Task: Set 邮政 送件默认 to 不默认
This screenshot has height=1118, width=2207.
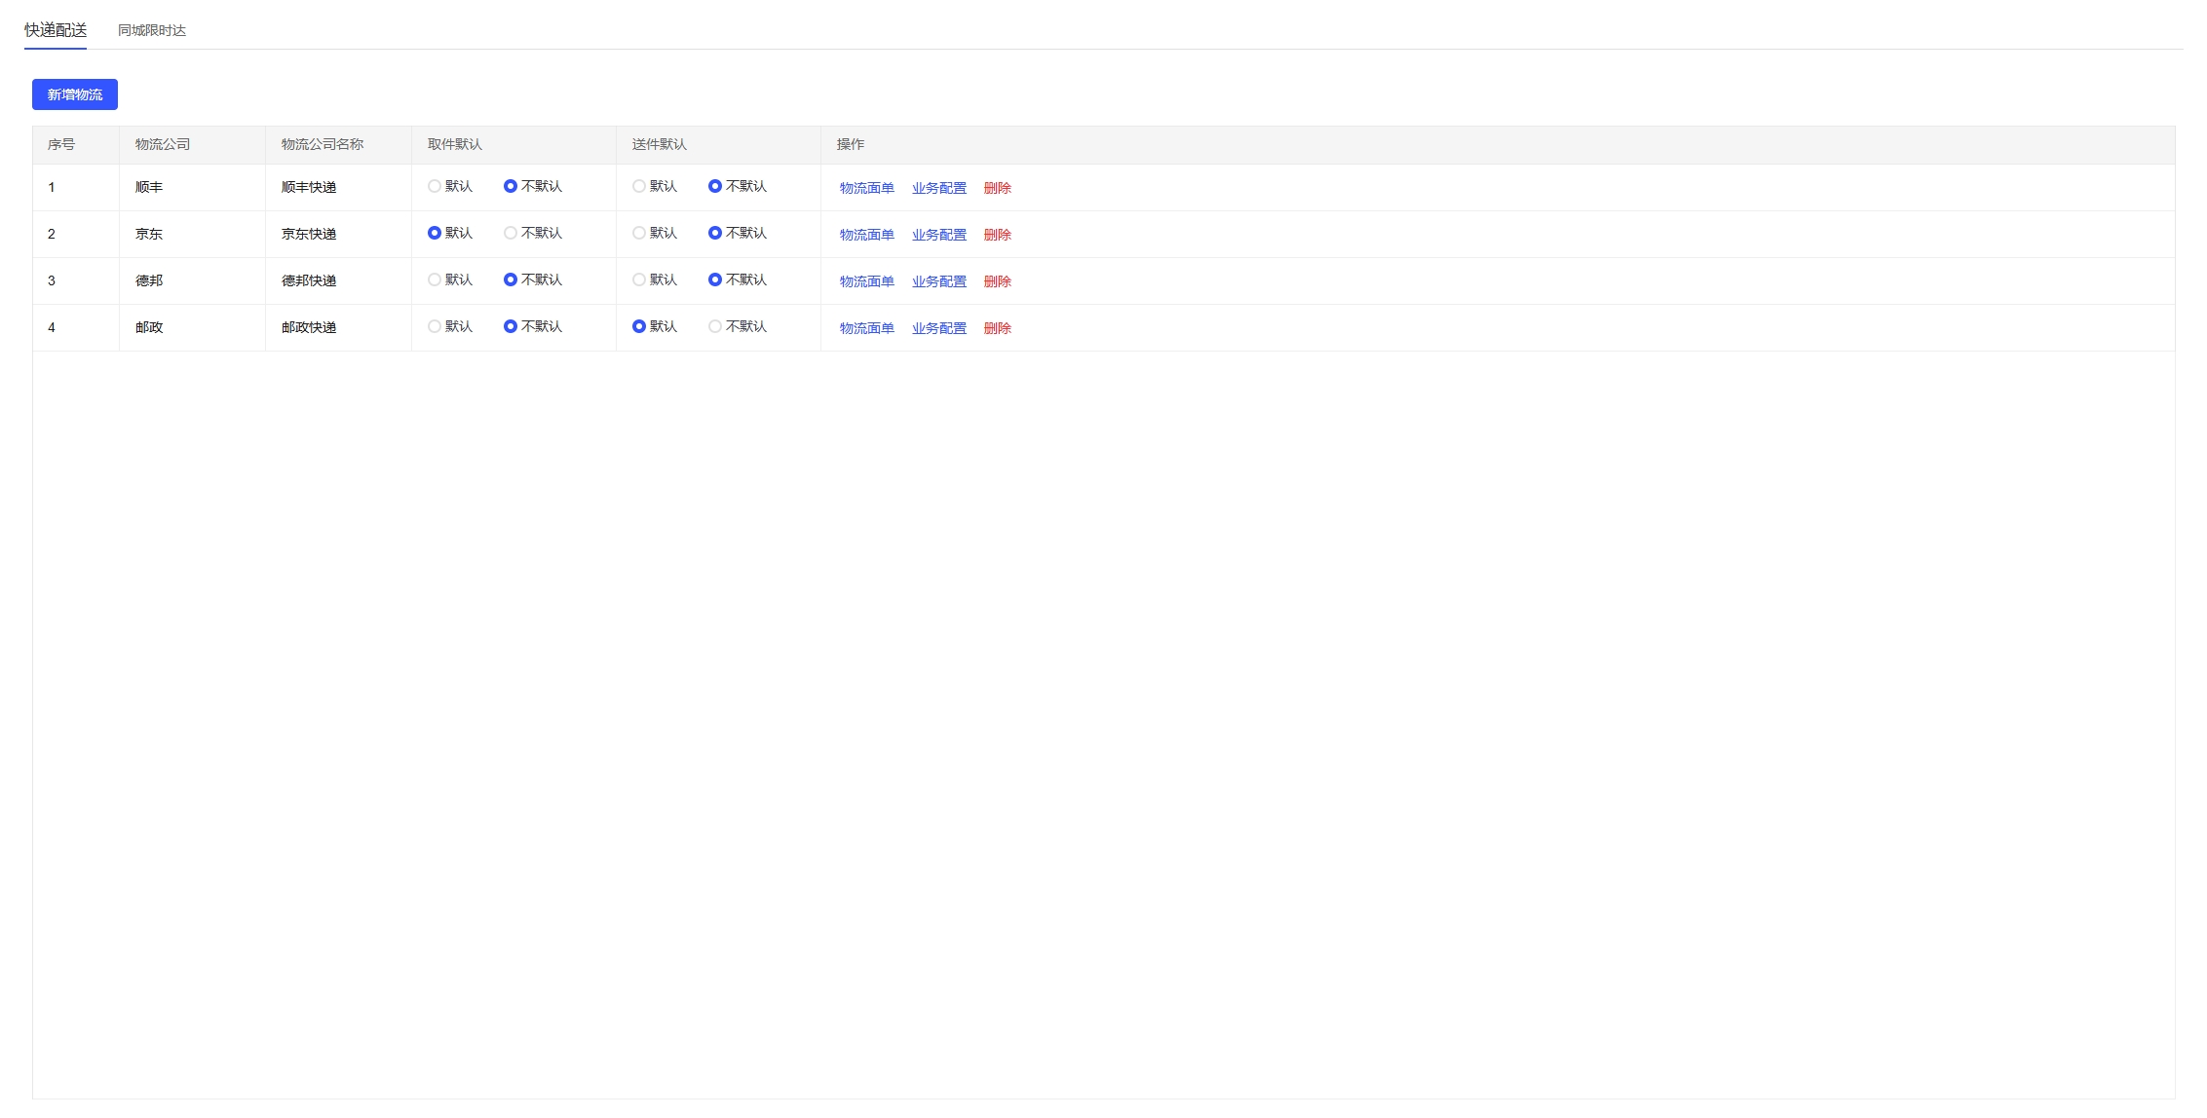Action: (715, 326)
